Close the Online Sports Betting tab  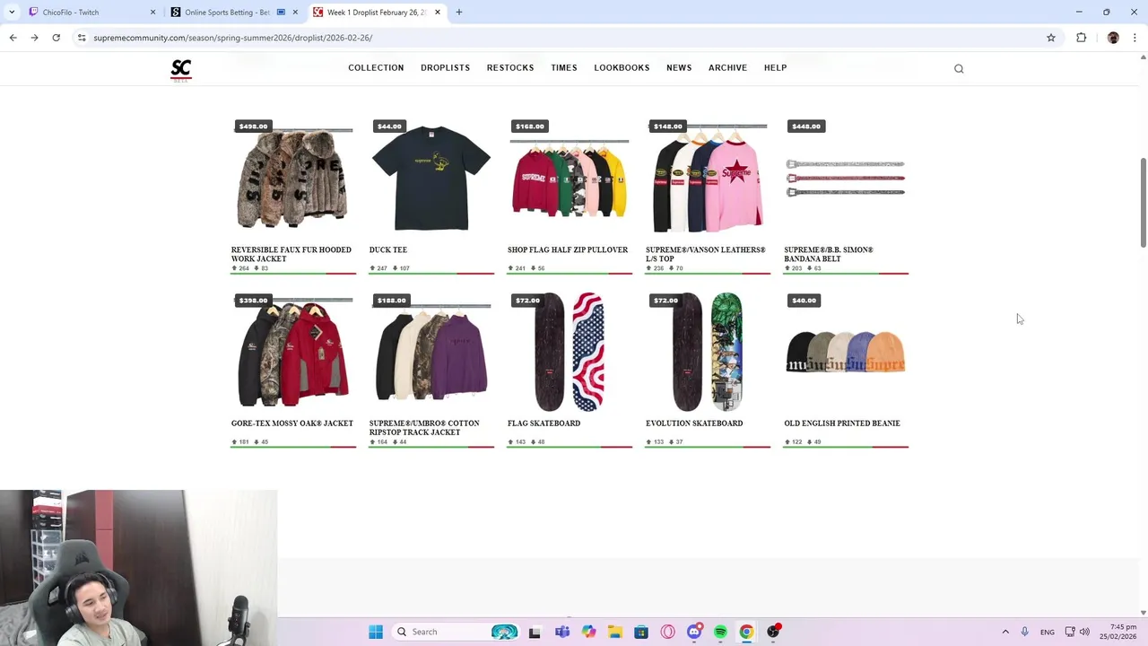coord(295,13)
